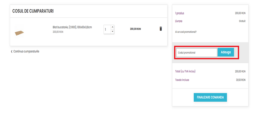
Task: Click the Continua cumparaturile link
Action: [x=26, y=51]
